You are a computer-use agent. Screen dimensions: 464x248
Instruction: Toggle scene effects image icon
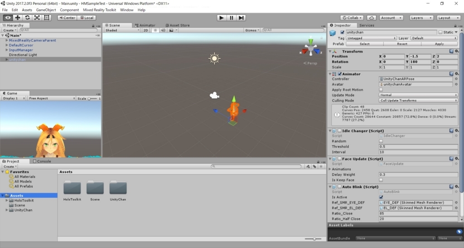(171, 30)
